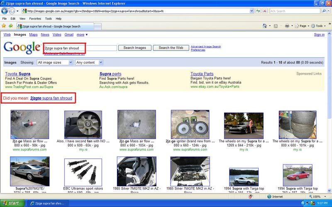
Task: Click the Search the Web button
Action: (x=171, y=48)
